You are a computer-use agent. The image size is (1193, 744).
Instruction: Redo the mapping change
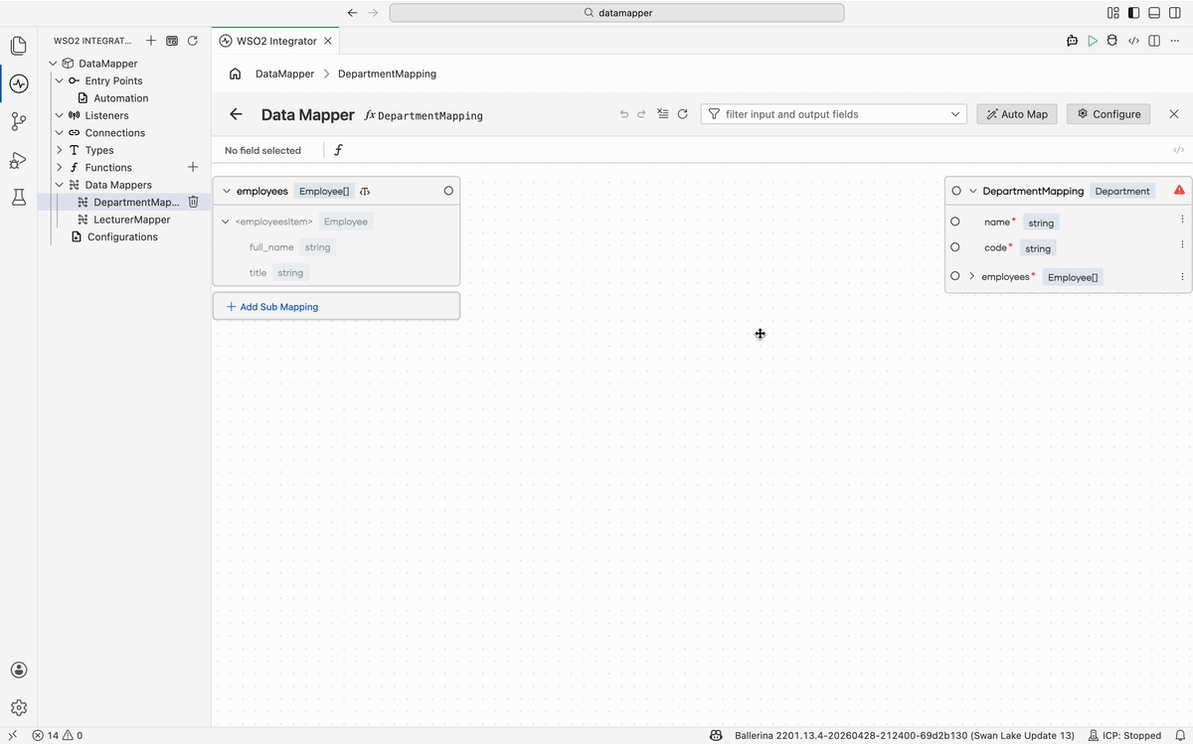coord(642,114)
